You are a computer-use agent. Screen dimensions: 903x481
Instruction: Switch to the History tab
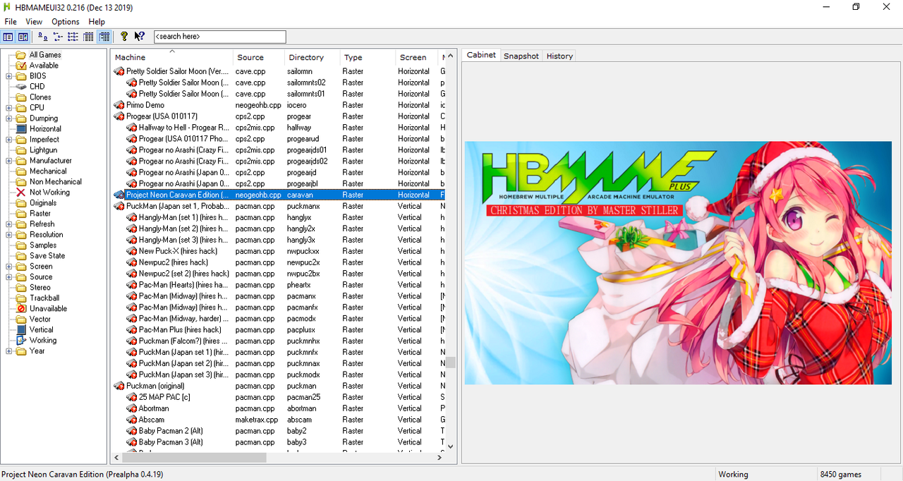(559, 56)
